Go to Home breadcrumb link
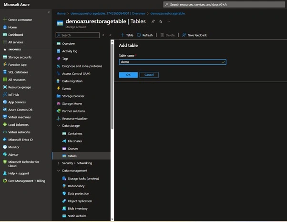This screenshot has height=222, width=287. 61,13
